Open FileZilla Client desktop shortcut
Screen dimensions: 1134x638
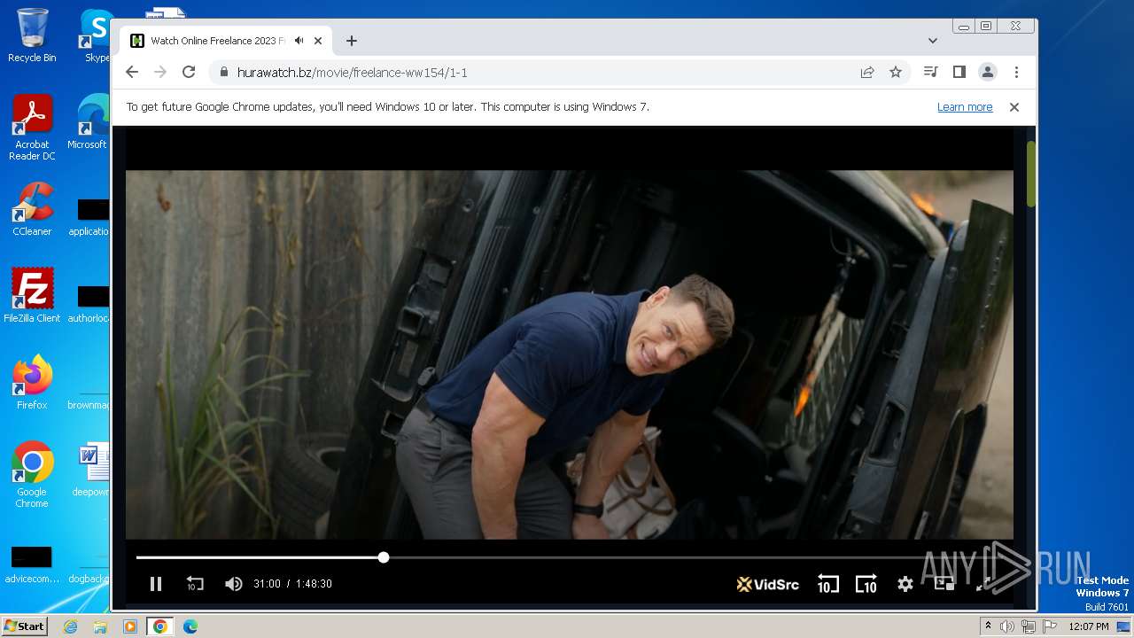coord(32,296)
